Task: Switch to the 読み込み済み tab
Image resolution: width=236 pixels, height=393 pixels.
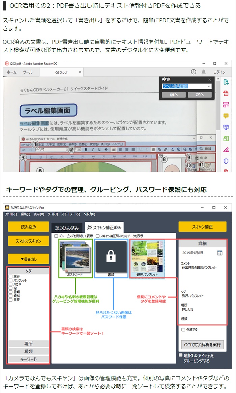Action: tap(67, 228)
